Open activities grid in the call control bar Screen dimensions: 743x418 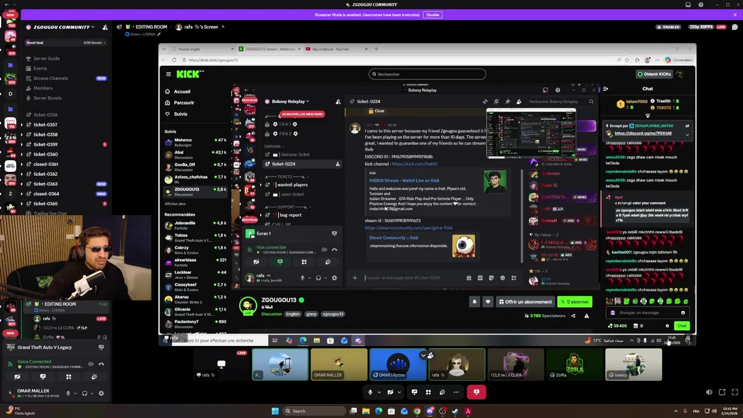coord(428,392)
